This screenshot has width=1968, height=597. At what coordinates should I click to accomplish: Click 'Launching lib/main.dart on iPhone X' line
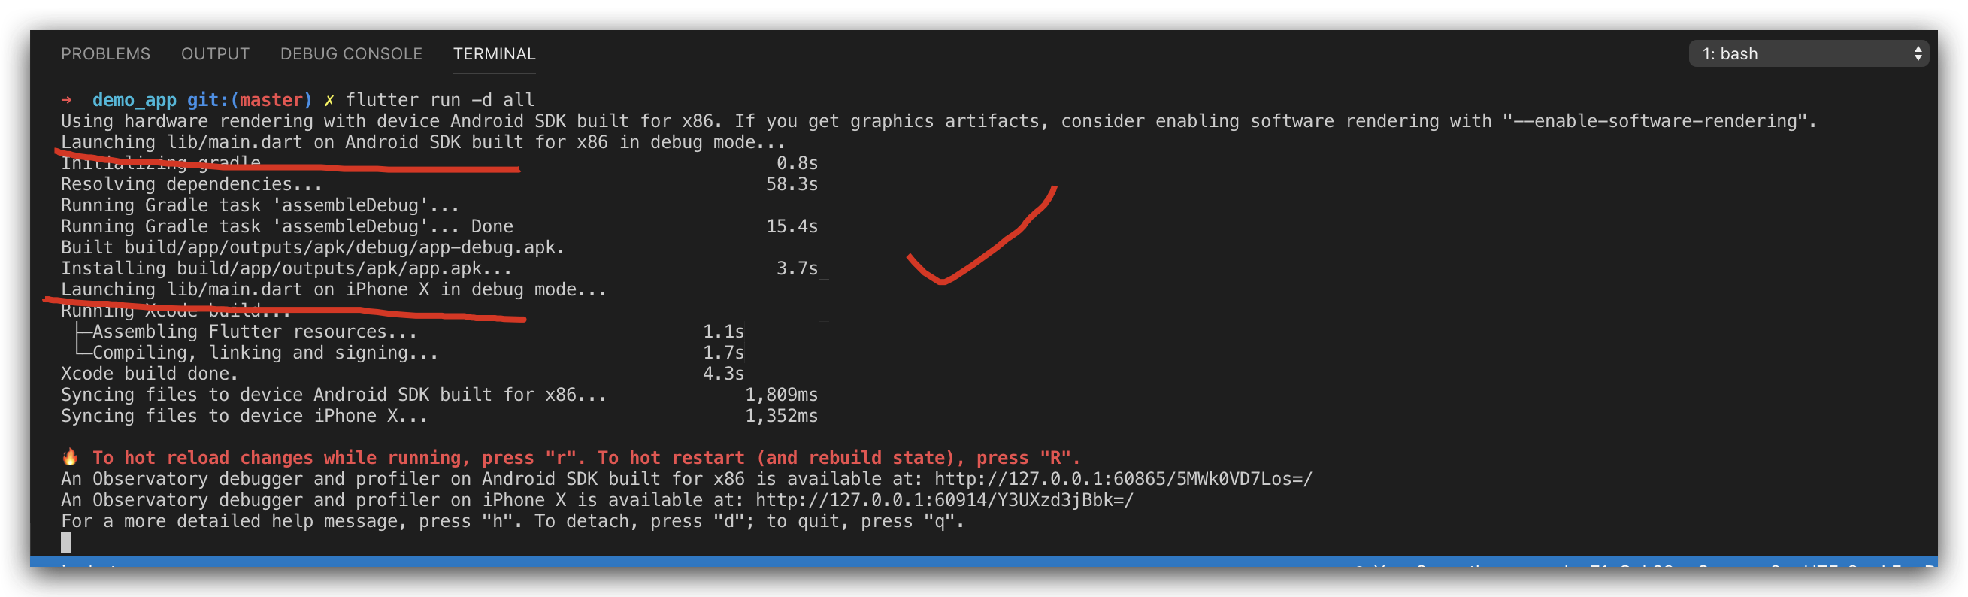pyautogui.click(x=334, y=289)
